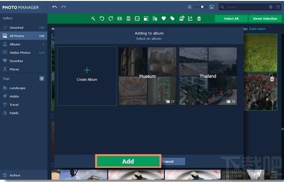Click the magic wand enhance icon
Image resolution: width=284 pixels, height=182 pixels.
click(93, 18)
